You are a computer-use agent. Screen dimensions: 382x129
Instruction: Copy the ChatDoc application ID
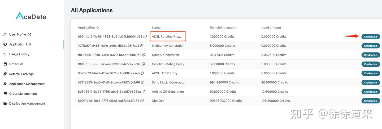click(x=142, y=101)
